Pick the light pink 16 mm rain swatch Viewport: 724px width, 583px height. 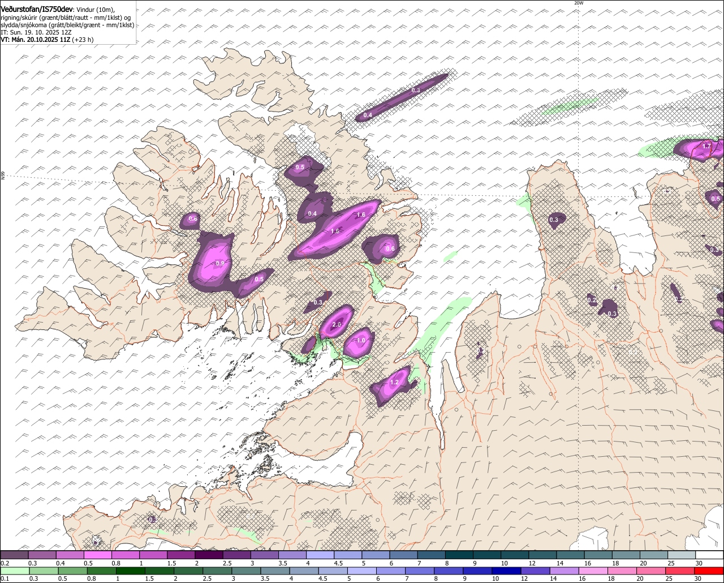tap(593, 571)
